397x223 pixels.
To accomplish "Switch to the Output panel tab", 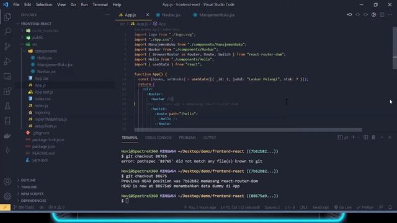I will pyautogui.click(x=210, y=138).
